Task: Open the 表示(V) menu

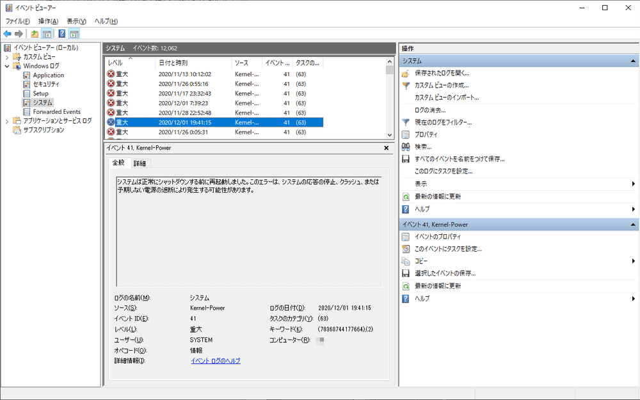Action: coord(76,21)
